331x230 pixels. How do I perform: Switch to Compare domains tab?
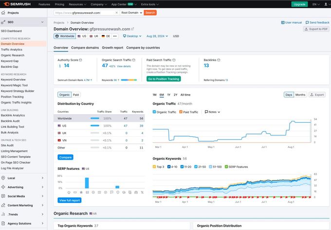tap(85, 48)
